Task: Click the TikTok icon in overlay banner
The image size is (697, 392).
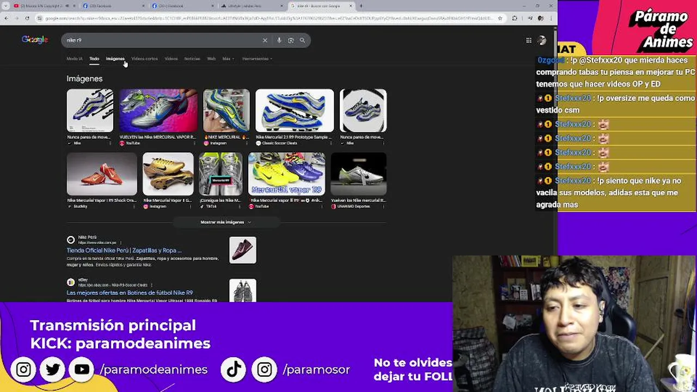Action: pyautogui.click(x=234, y=370)
